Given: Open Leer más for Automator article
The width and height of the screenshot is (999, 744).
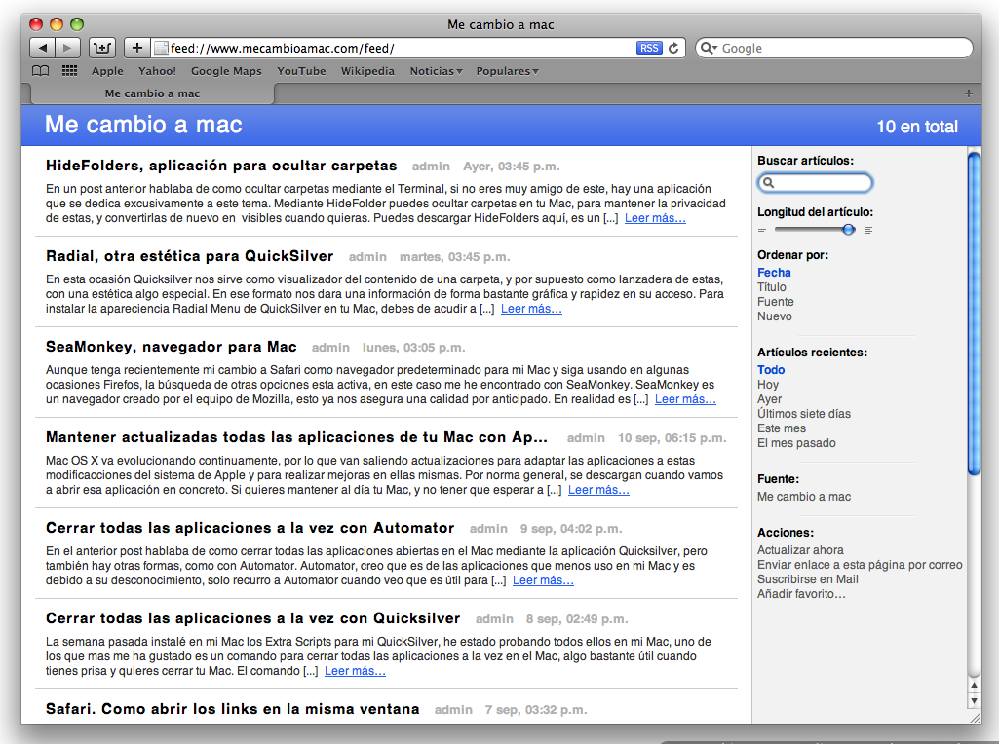Looking at the screenshot, I should tap(543, 580).
